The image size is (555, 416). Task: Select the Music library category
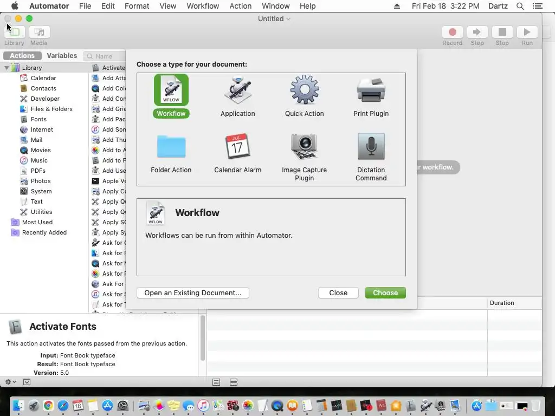click(39, 160)
